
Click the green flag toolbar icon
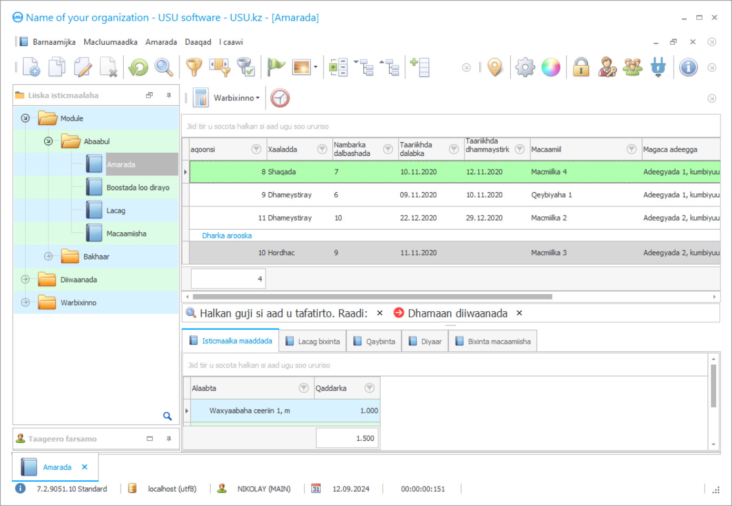pyautogui.click(x=276, y=67)
